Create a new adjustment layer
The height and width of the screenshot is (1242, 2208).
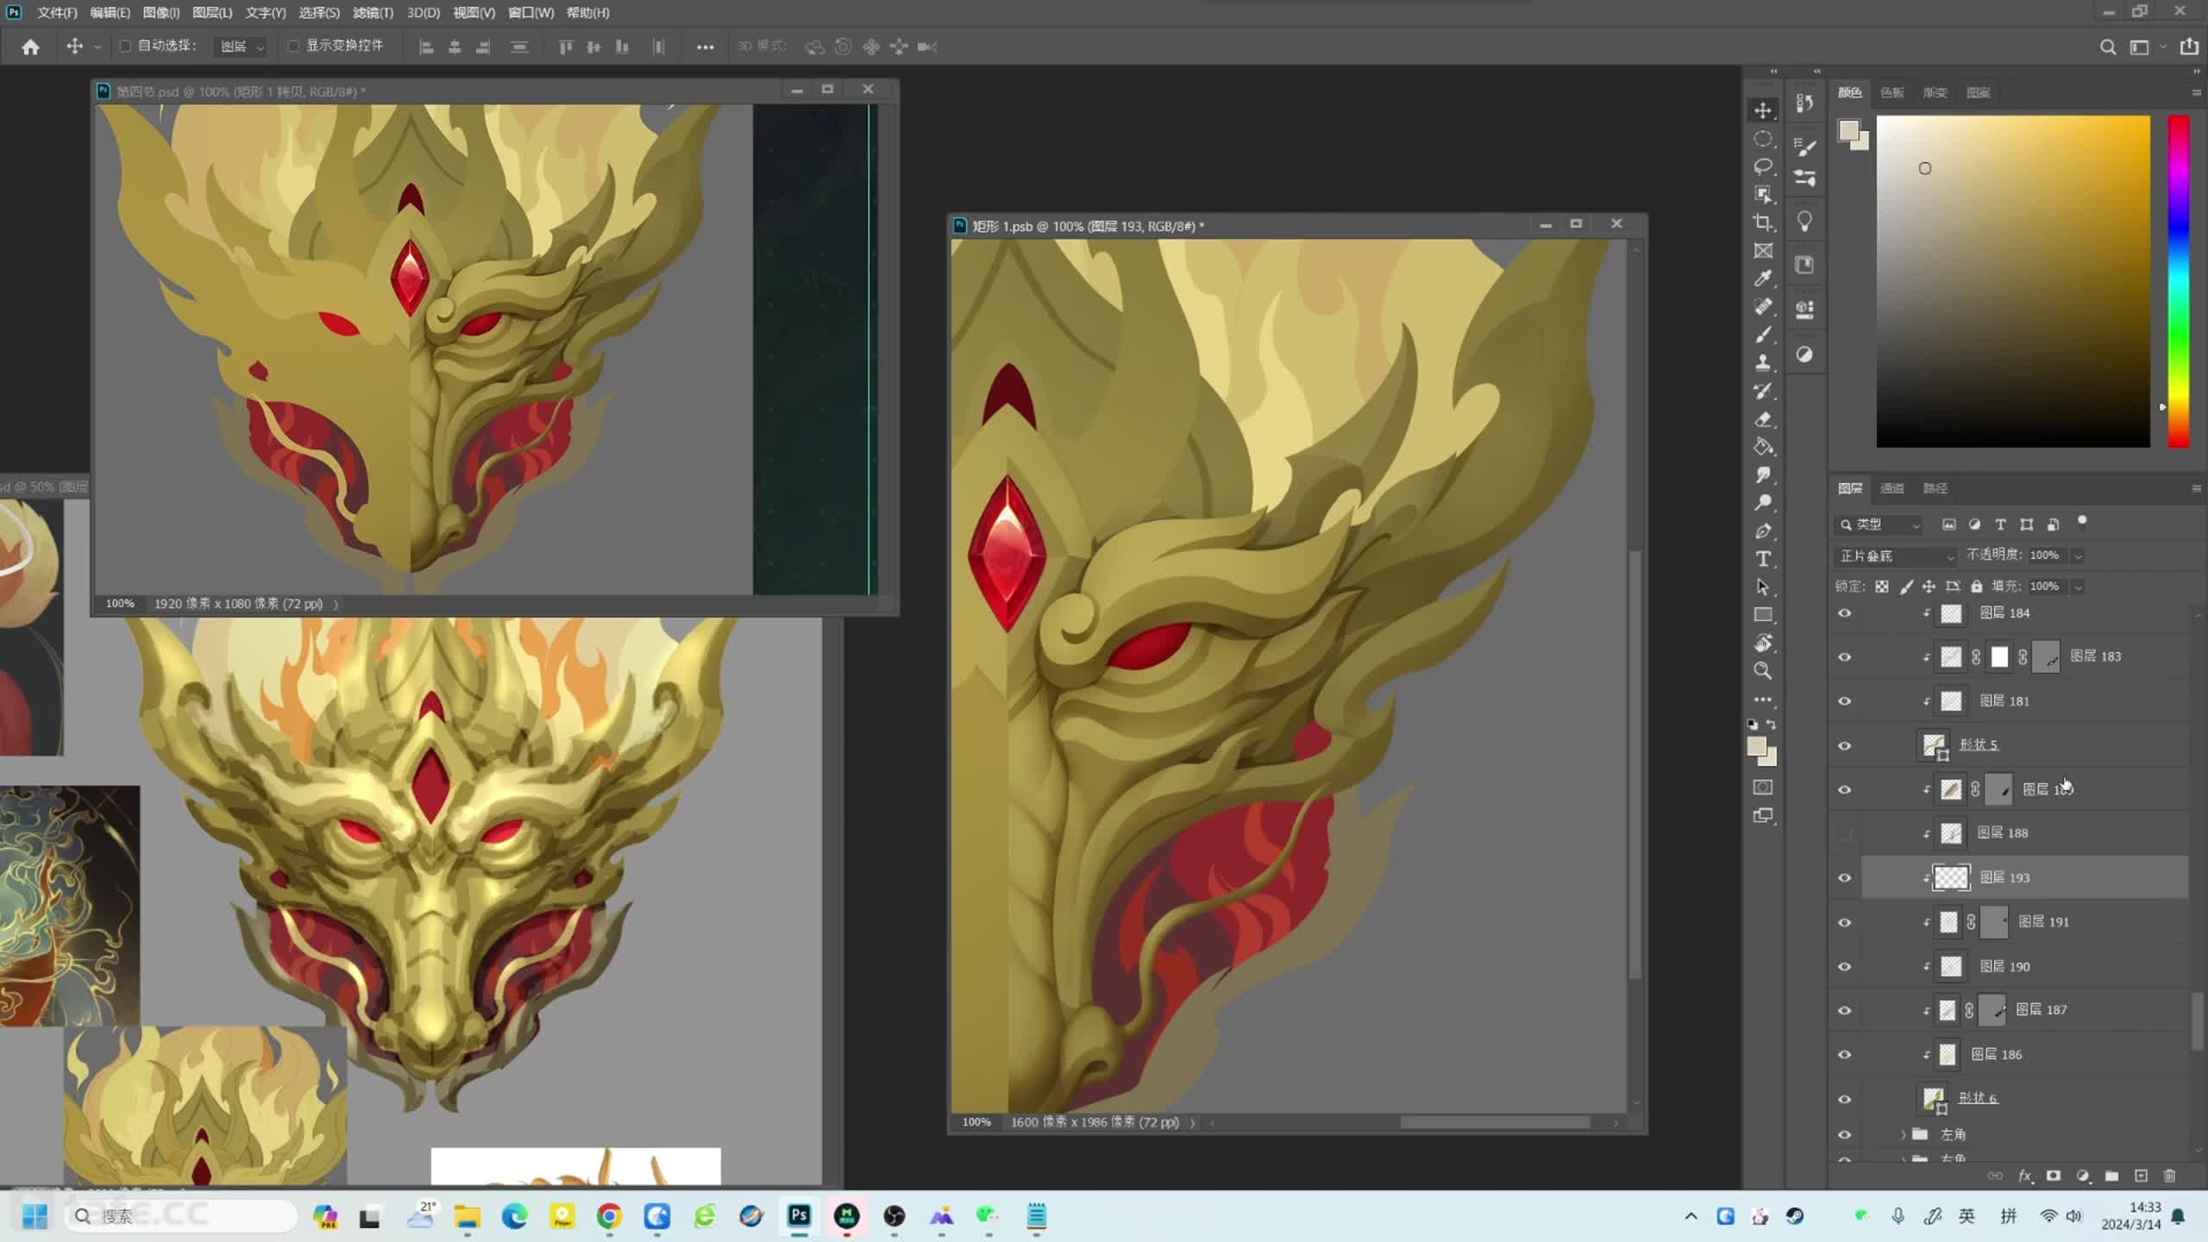point(2083,1176)
